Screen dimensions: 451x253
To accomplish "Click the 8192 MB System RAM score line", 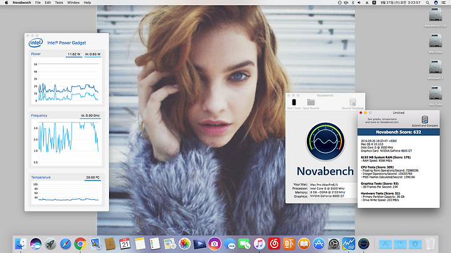I will (x=385, y=157).
